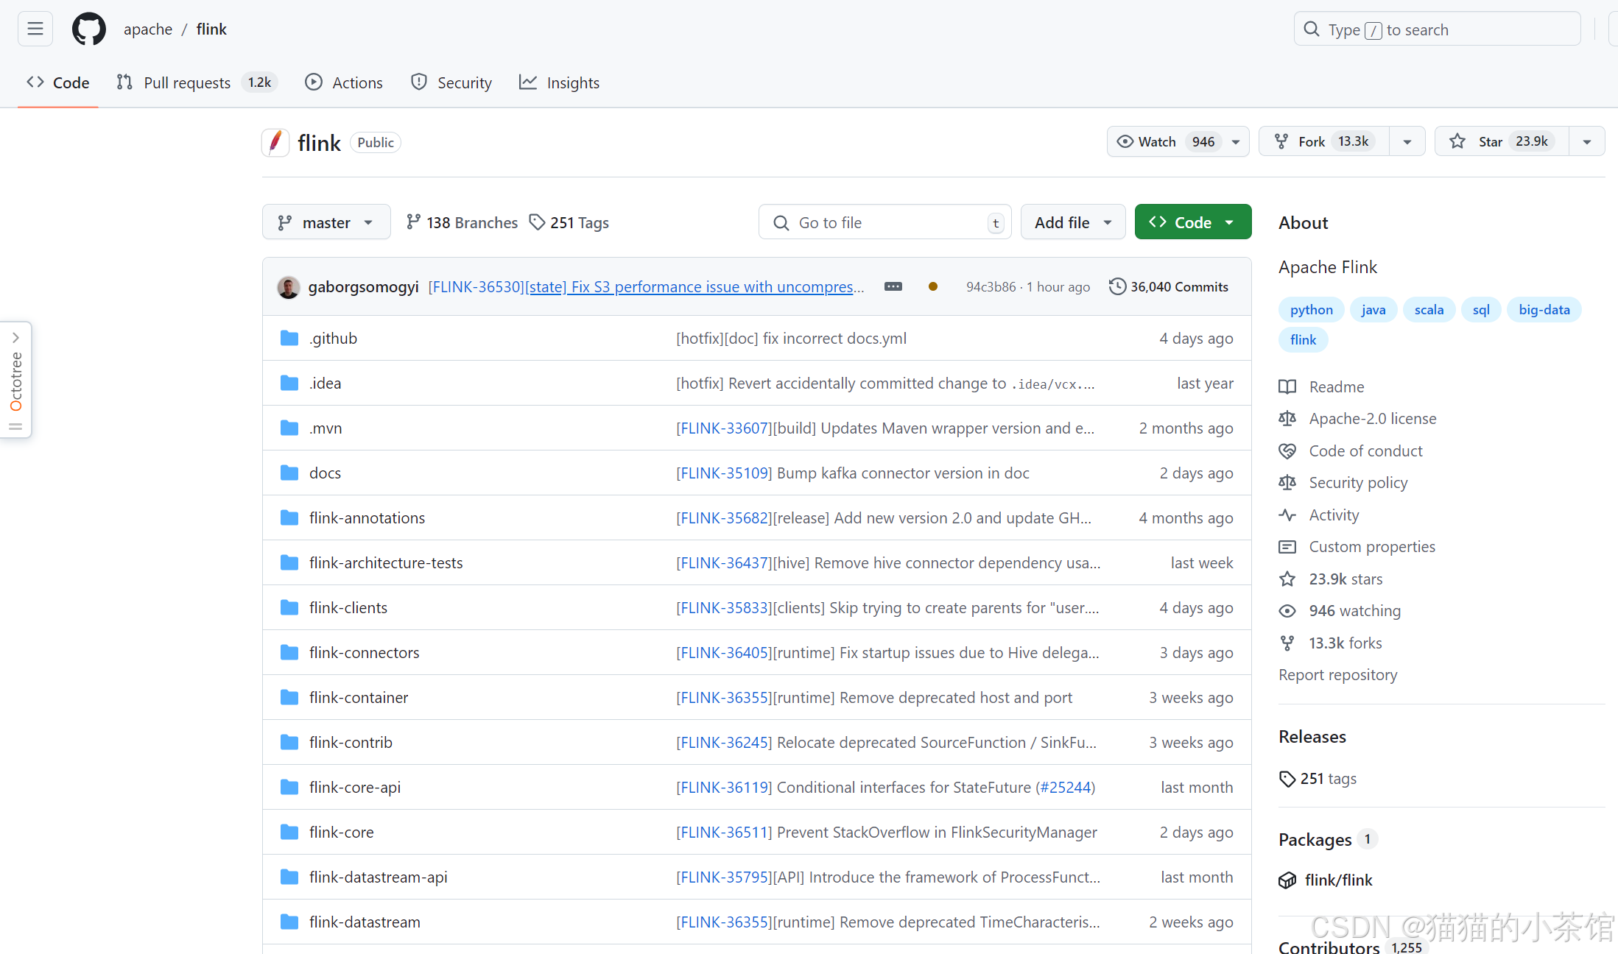Open the Packages section heading

[x=1315, y=839]
